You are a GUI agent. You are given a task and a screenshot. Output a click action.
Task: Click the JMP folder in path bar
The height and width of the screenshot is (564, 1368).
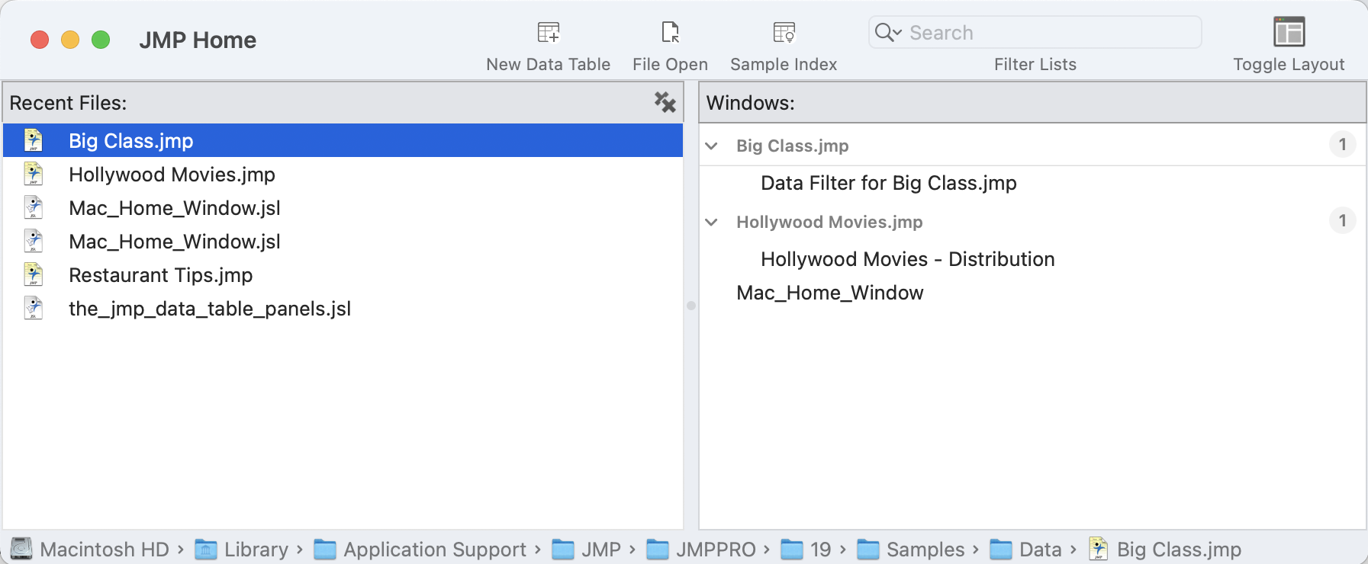point(587,549)
